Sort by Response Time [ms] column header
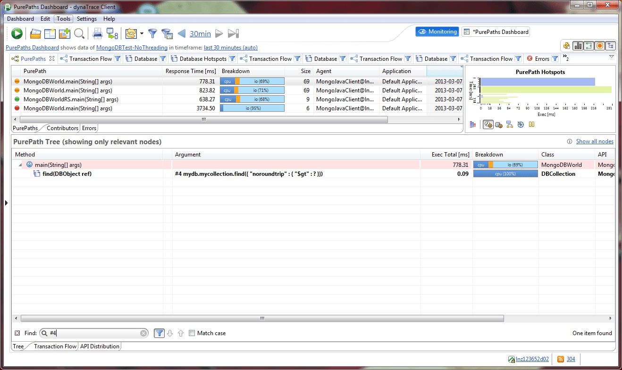622x370 pixels. [191, 71]
